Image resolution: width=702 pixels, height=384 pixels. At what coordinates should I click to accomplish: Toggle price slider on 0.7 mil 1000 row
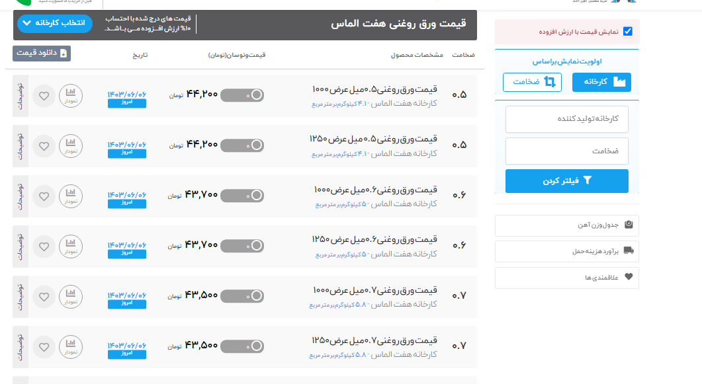point(242,296)
